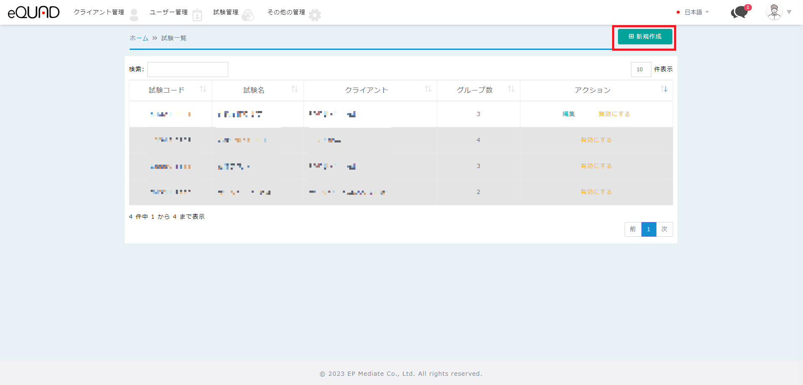Open the chat notifications icon
803x385 pixels.
[x=740, y=12]
